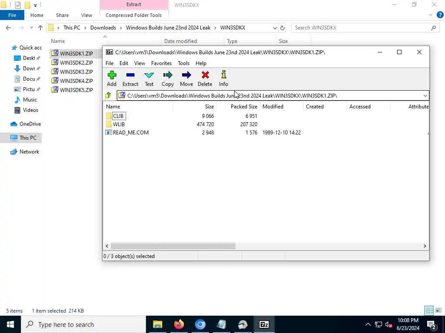Click the horizontal scrollbar thumb in 7-Zip
This screenshot has width=445, height=333.
[x=173, y=246]
